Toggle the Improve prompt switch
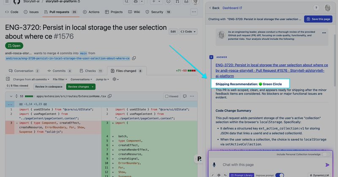Image resolution: width=338 pixels, height=177 pixels. tap(280, 175)
